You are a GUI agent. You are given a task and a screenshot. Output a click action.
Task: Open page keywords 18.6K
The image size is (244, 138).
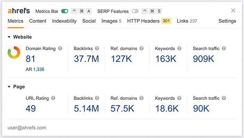167,108
